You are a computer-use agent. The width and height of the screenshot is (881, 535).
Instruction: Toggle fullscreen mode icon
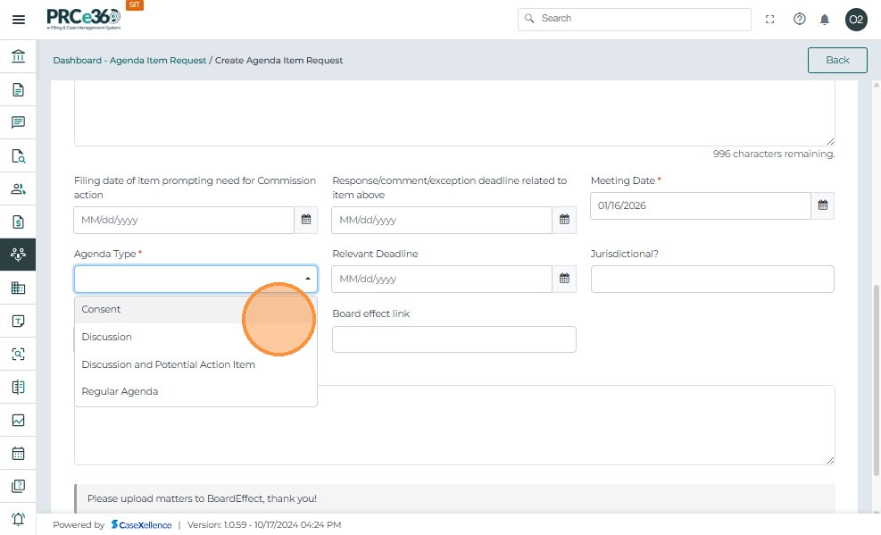tap(770, 20)
